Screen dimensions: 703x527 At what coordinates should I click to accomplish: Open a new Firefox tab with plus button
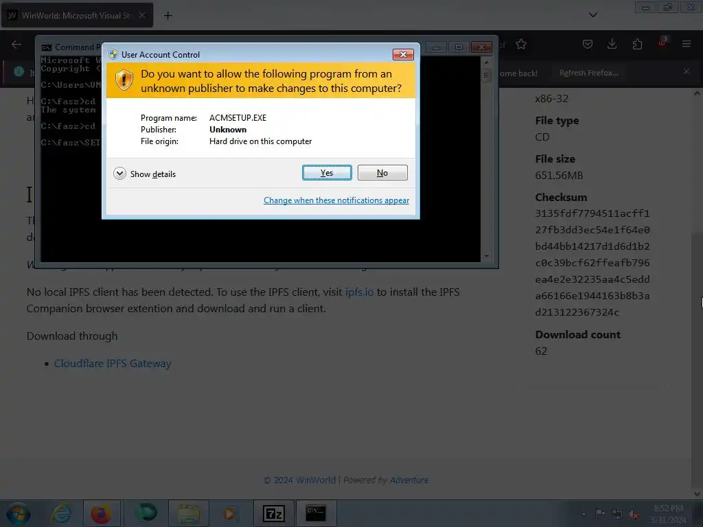point(168,16)
